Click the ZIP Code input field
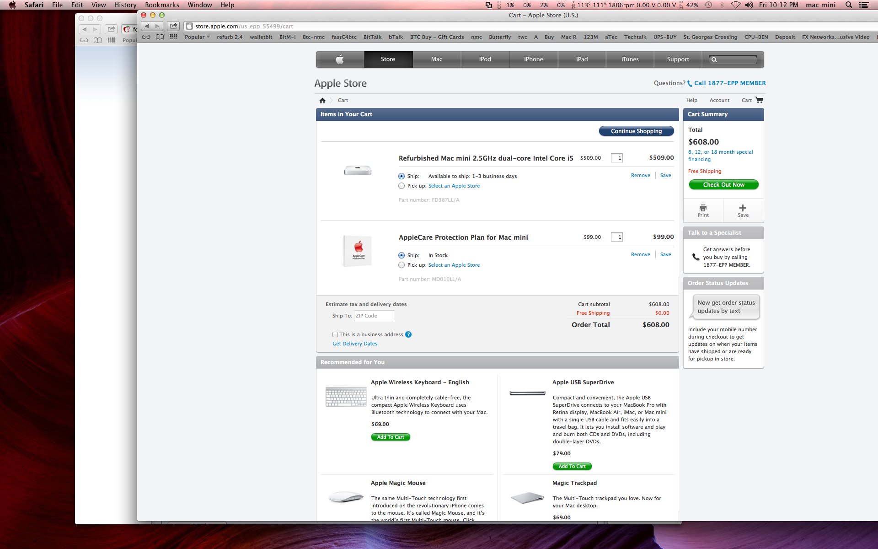878x549 pixels. click(x=374, y=316)
